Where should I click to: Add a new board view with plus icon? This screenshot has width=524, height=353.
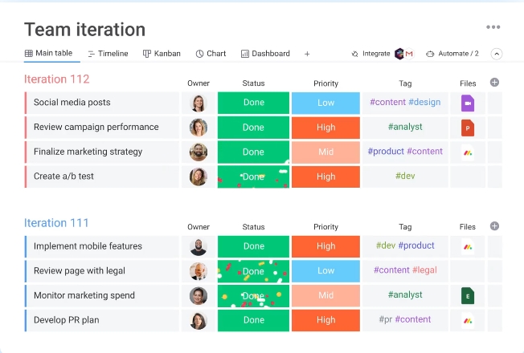pos(307,54)
